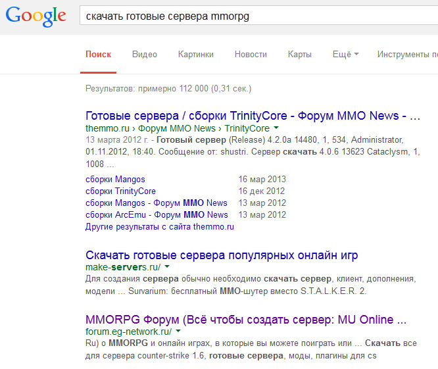Click the Google logo
This screenshot has height=369, width=438.
pos(36,16)
